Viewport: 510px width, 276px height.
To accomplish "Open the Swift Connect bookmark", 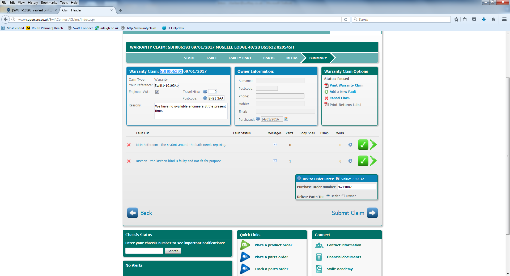I will click(x=80, y=28).
